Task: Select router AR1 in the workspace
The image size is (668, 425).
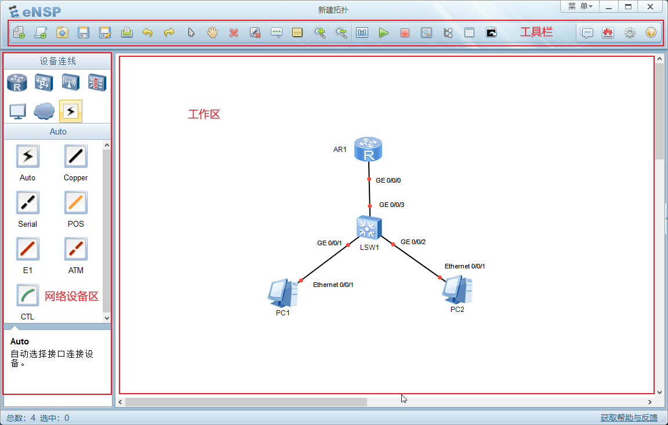Action: pos(368,149)
